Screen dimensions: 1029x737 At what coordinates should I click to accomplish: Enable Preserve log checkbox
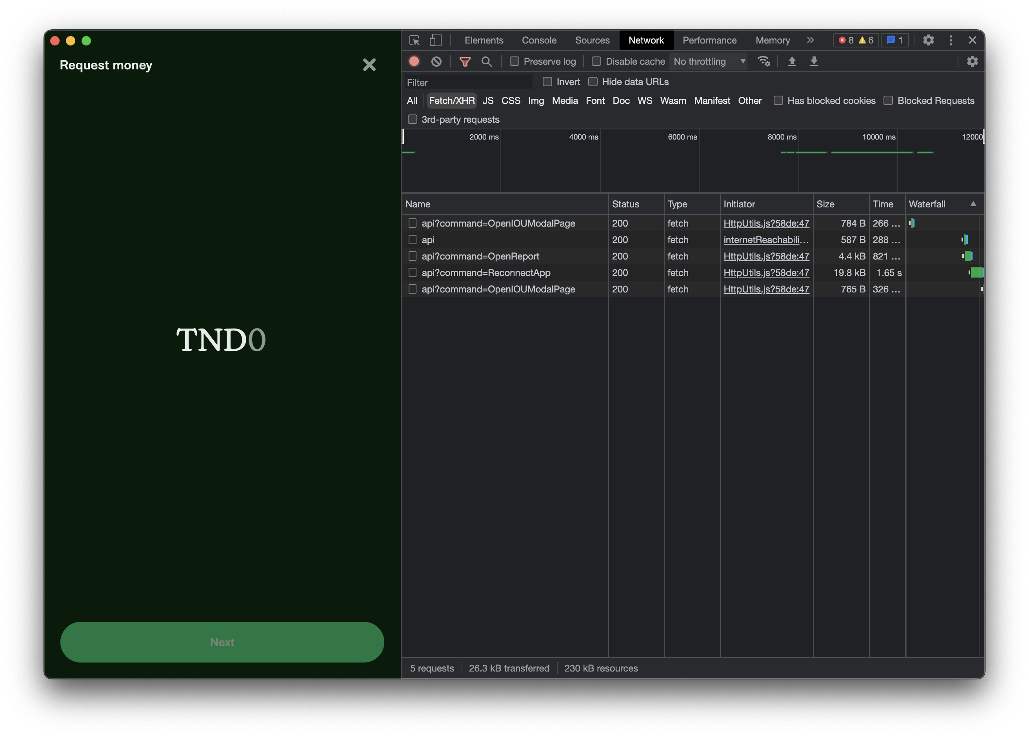coord(514,61)
